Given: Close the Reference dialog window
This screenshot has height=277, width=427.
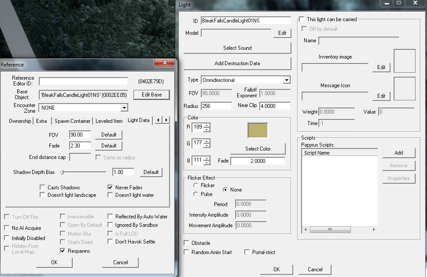Looking at the screenshot, I should (x=165, y=63).
